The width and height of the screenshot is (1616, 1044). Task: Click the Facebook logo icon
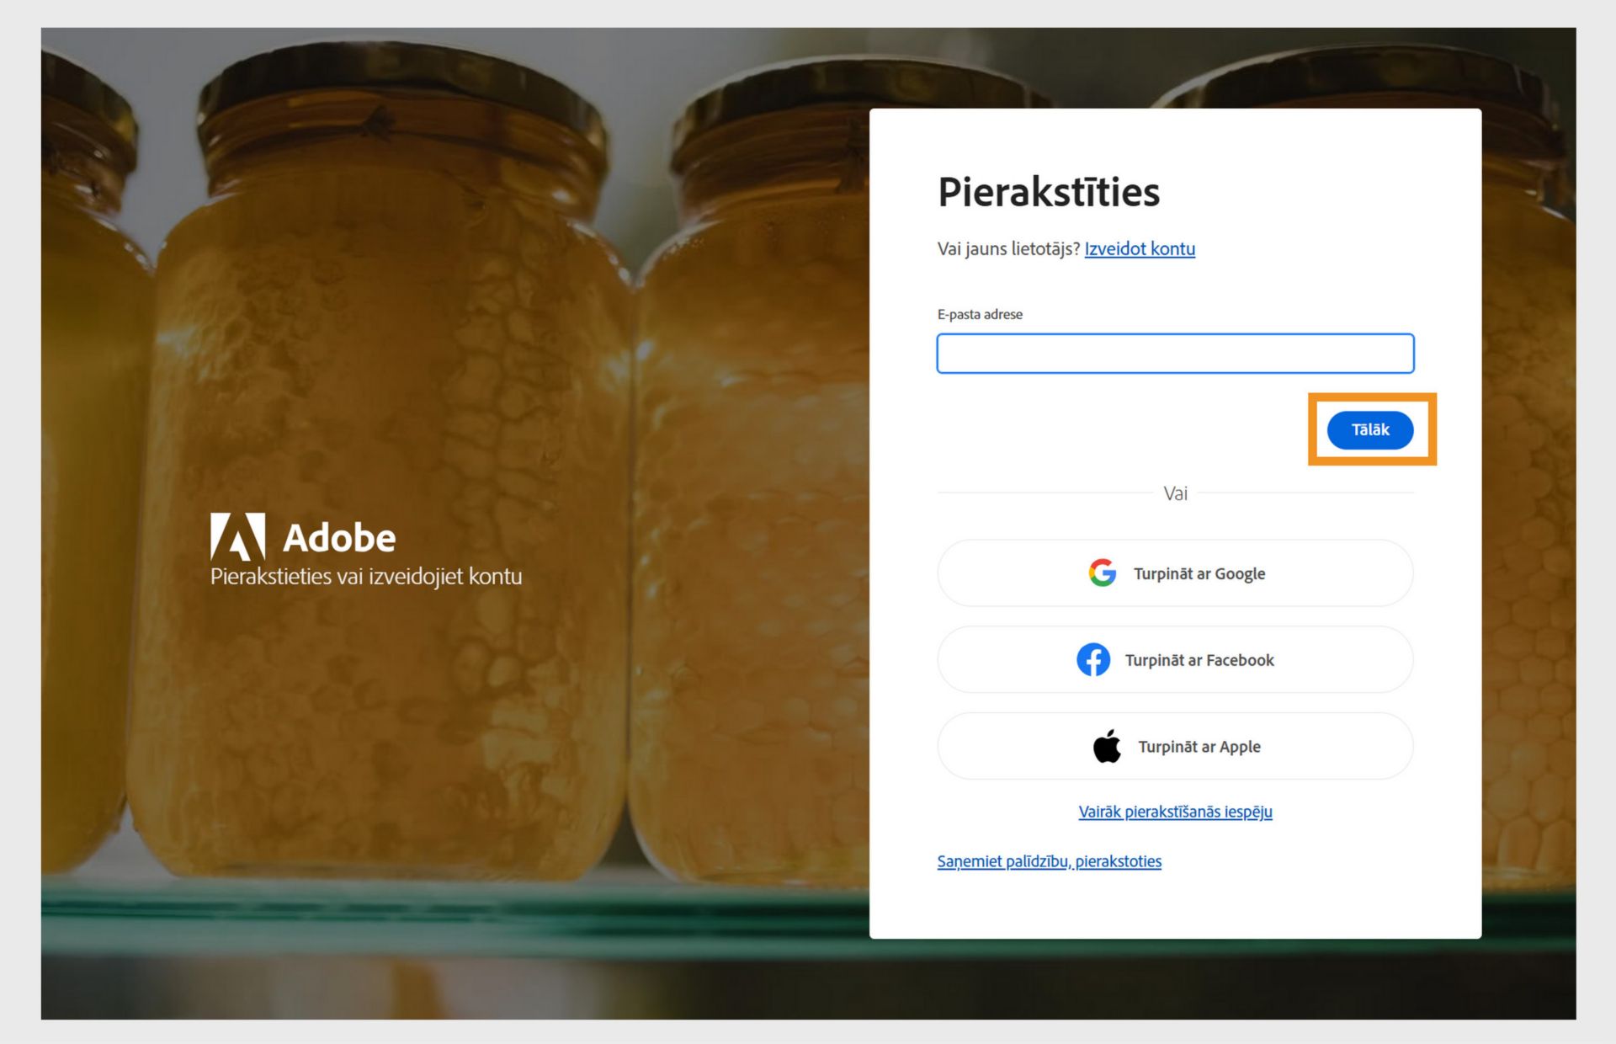point(1093,659)
